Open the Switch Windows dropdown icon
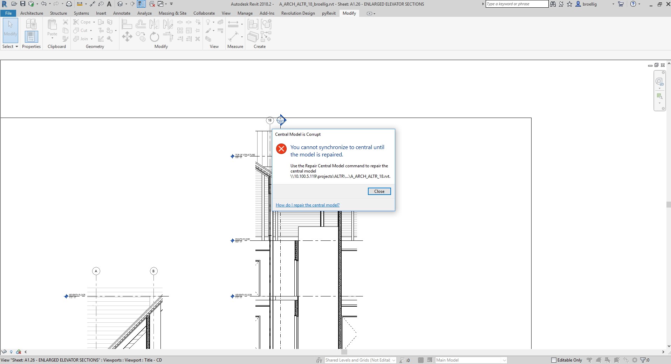The width and height of the screenshot is (671, 364). [161, 4]
